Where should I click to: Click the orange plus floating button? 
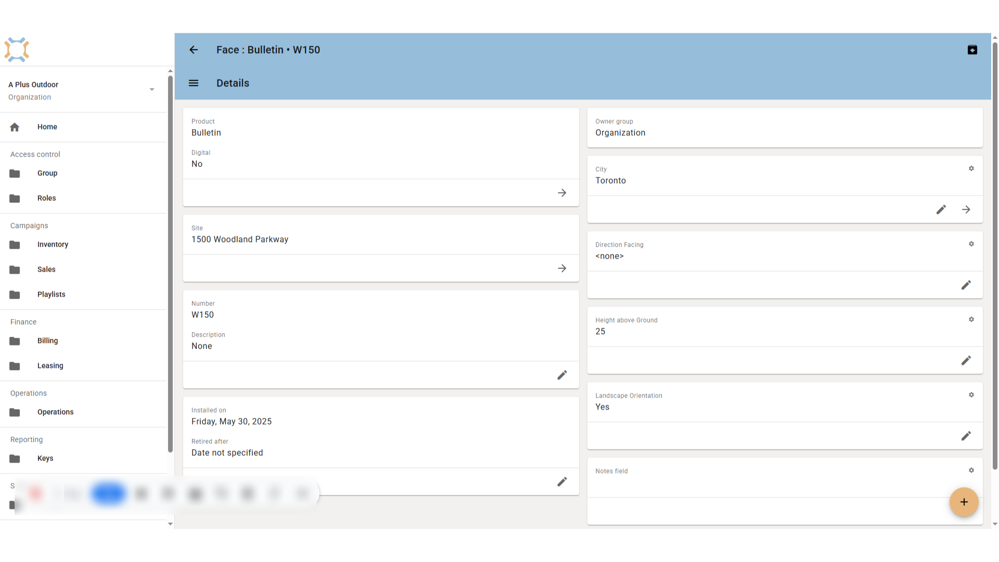(x=964, y=502)
